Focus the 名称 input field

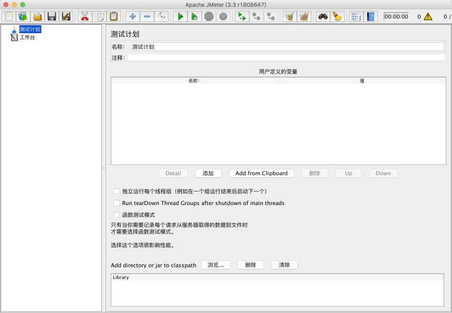coord(287,47)
